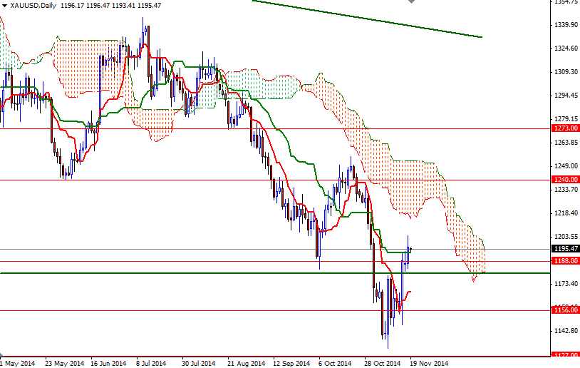Image resolution: width=580 pixels, height=368 pixels.
Task: Click the 28 Oct 2014 date label
Action: pyautogui.click(x=383, y=364)
